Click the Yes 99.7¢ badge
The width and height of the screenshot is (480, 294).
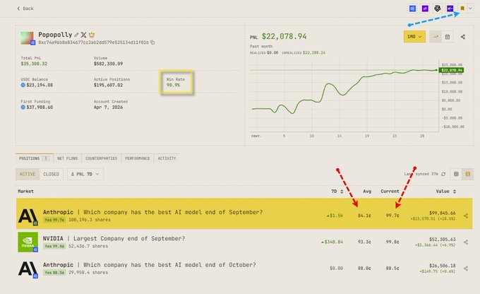pyautogui.click(x=54, y=220)
